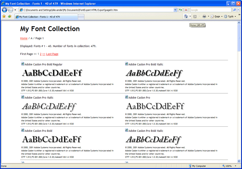The image size is (242, 169).
Task: Expand the zoom level dropdown arrow
Action: pyautogui.click(x=236, y=166)
